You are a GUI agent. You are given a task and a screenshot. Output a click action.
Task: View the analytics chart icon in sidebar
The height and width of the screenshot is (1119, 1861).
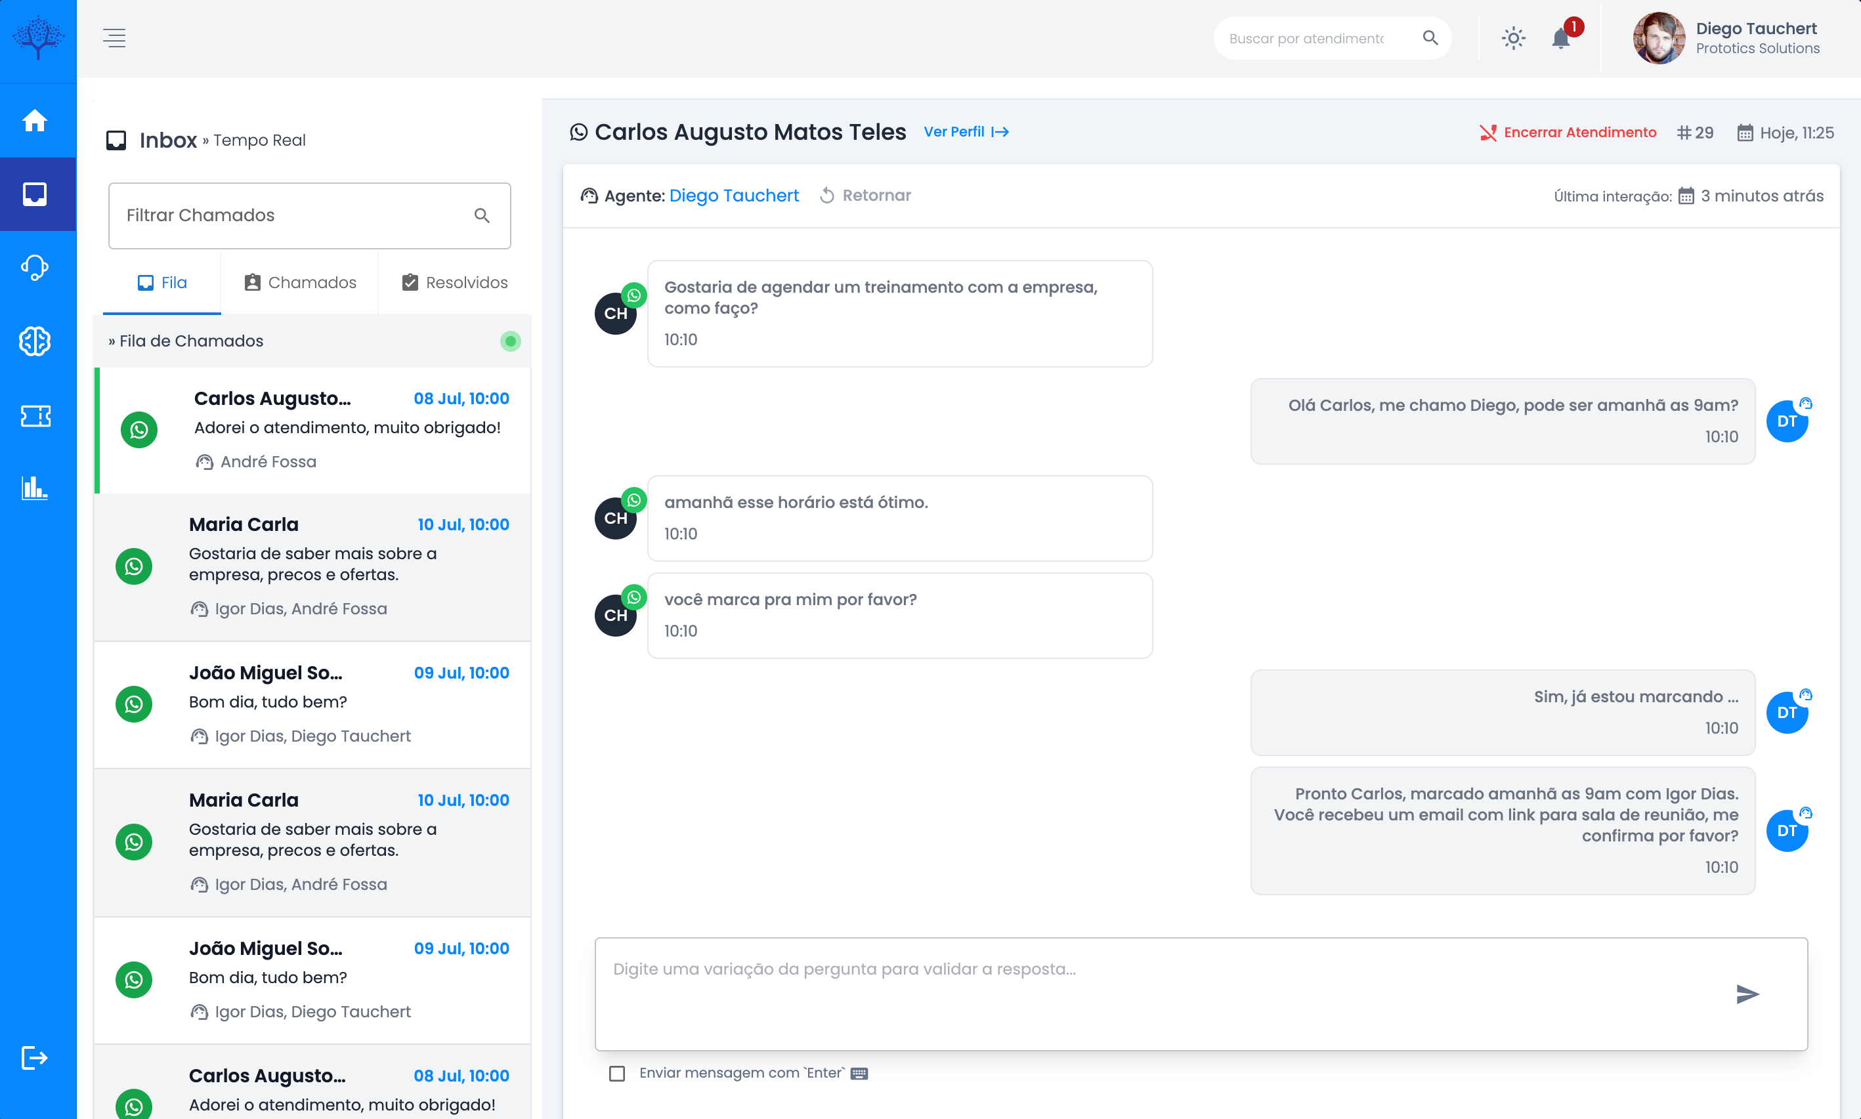click(35, 489)
